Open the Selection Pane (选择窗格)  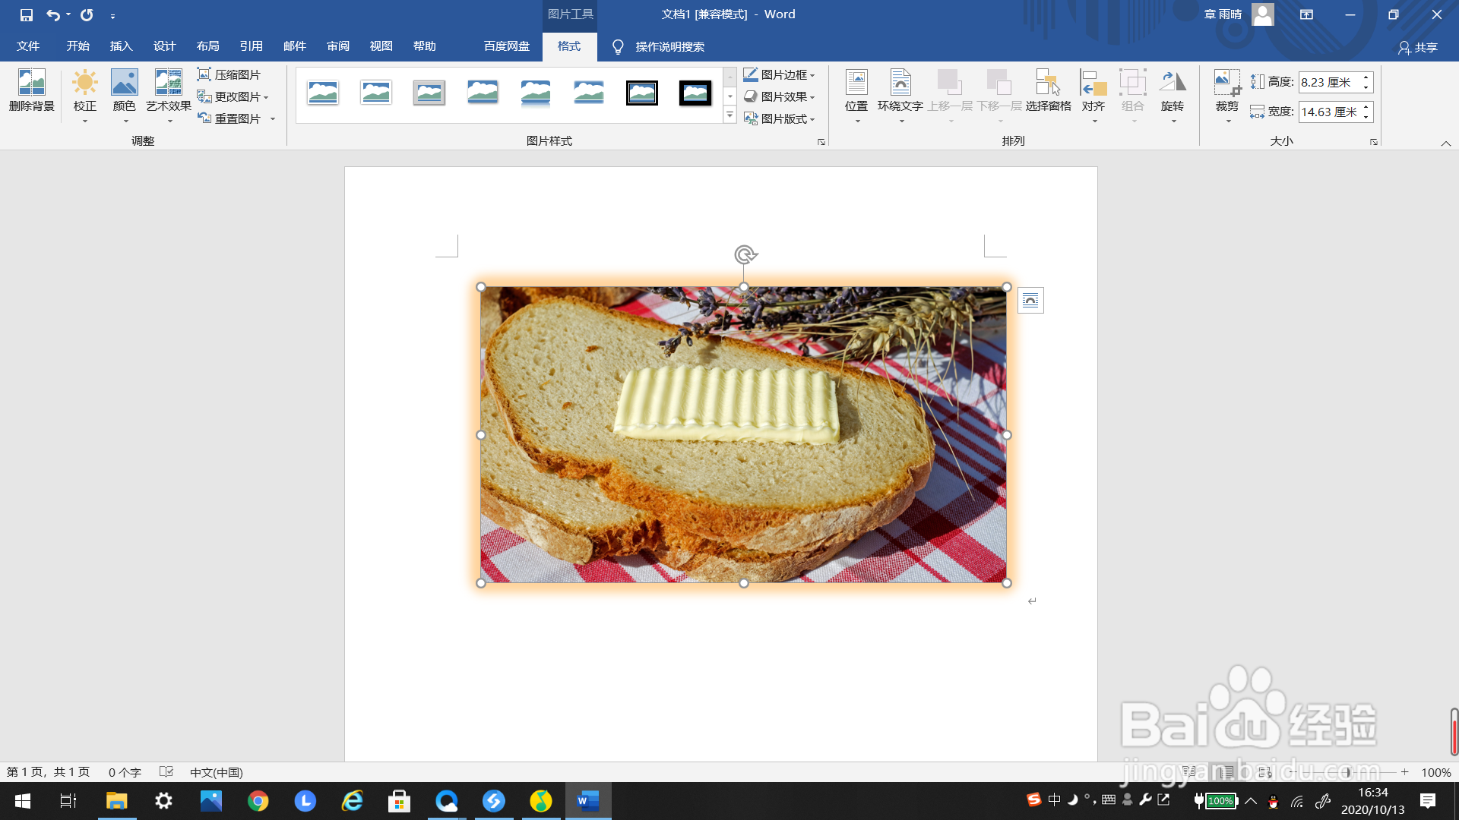tap(1048, 91)
